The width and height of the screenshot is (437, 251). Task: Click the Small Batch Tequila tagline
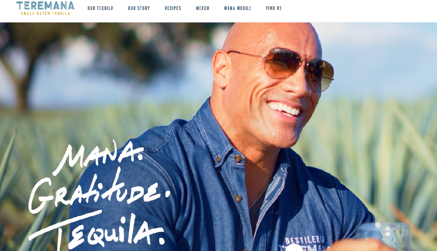pos(45,13)
